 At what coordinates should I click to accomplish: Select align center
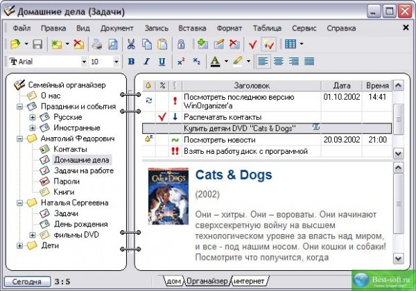pyautogui.click(x=279, y=62)
